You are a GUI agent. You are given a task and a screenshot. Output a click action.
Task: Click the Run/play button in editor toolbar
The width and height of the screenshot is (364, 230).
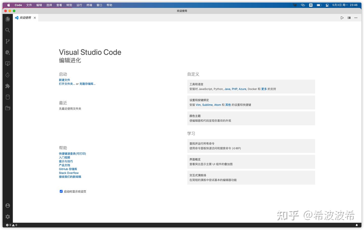click(x=342, y=18)
